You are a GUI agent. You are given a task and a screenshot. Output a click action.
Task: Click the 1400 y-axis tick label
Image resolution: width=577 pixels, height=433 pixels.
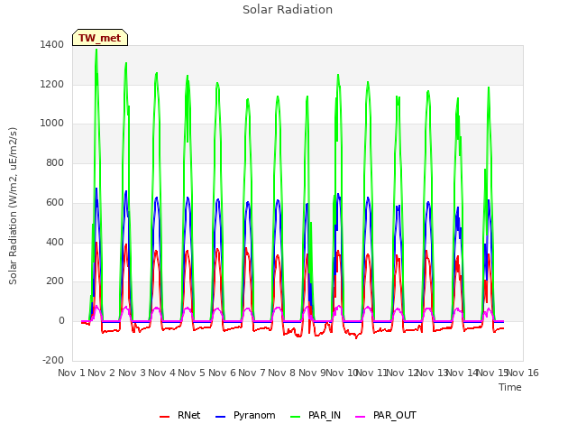(52, 44)
